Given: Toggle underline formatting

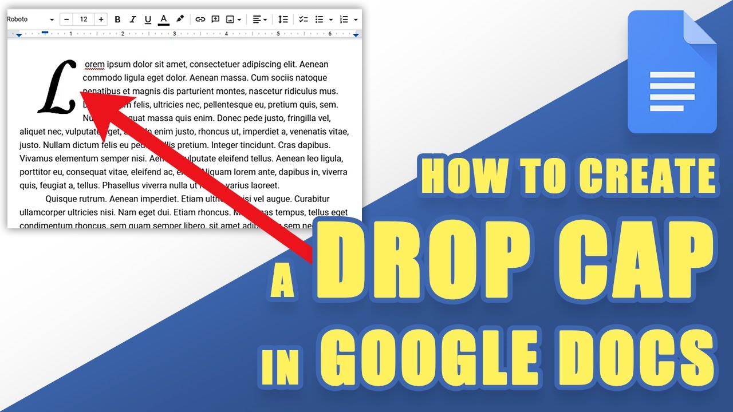Looking at the screenshot, I should (x=148, y=19).
